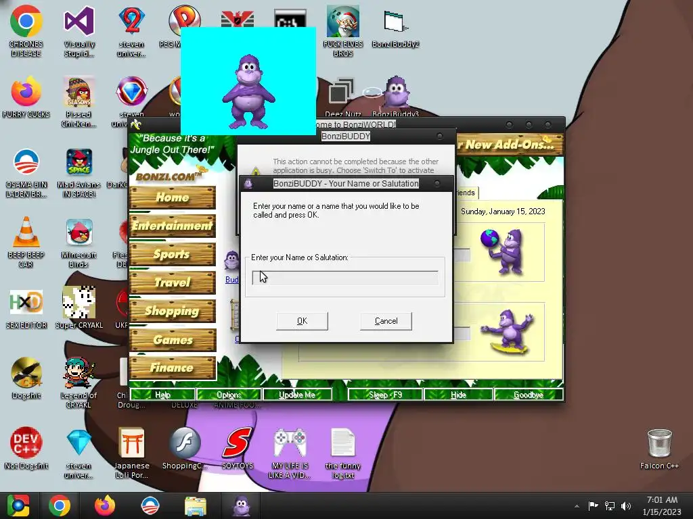Open BonziBuddy3 desktop icon

(x=395, y=96)
